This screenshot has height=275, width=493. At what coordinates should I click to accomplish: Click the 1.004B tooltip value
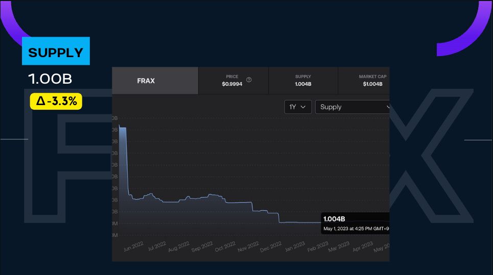pos(334,219)
